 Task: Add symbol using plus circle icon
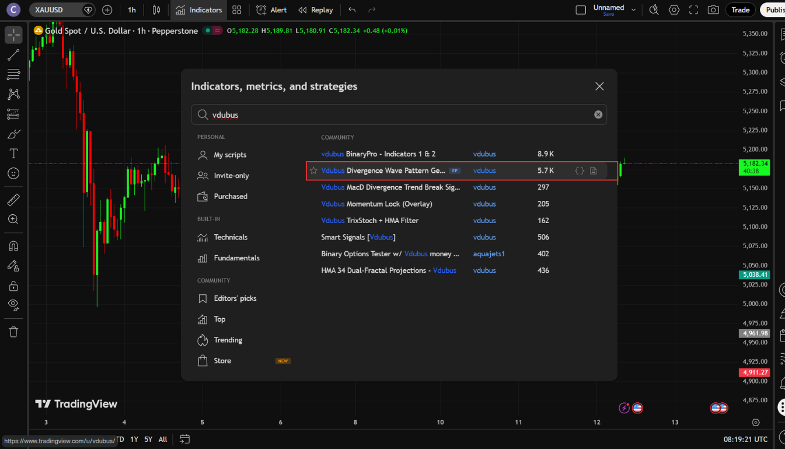(x=107, y=10)
